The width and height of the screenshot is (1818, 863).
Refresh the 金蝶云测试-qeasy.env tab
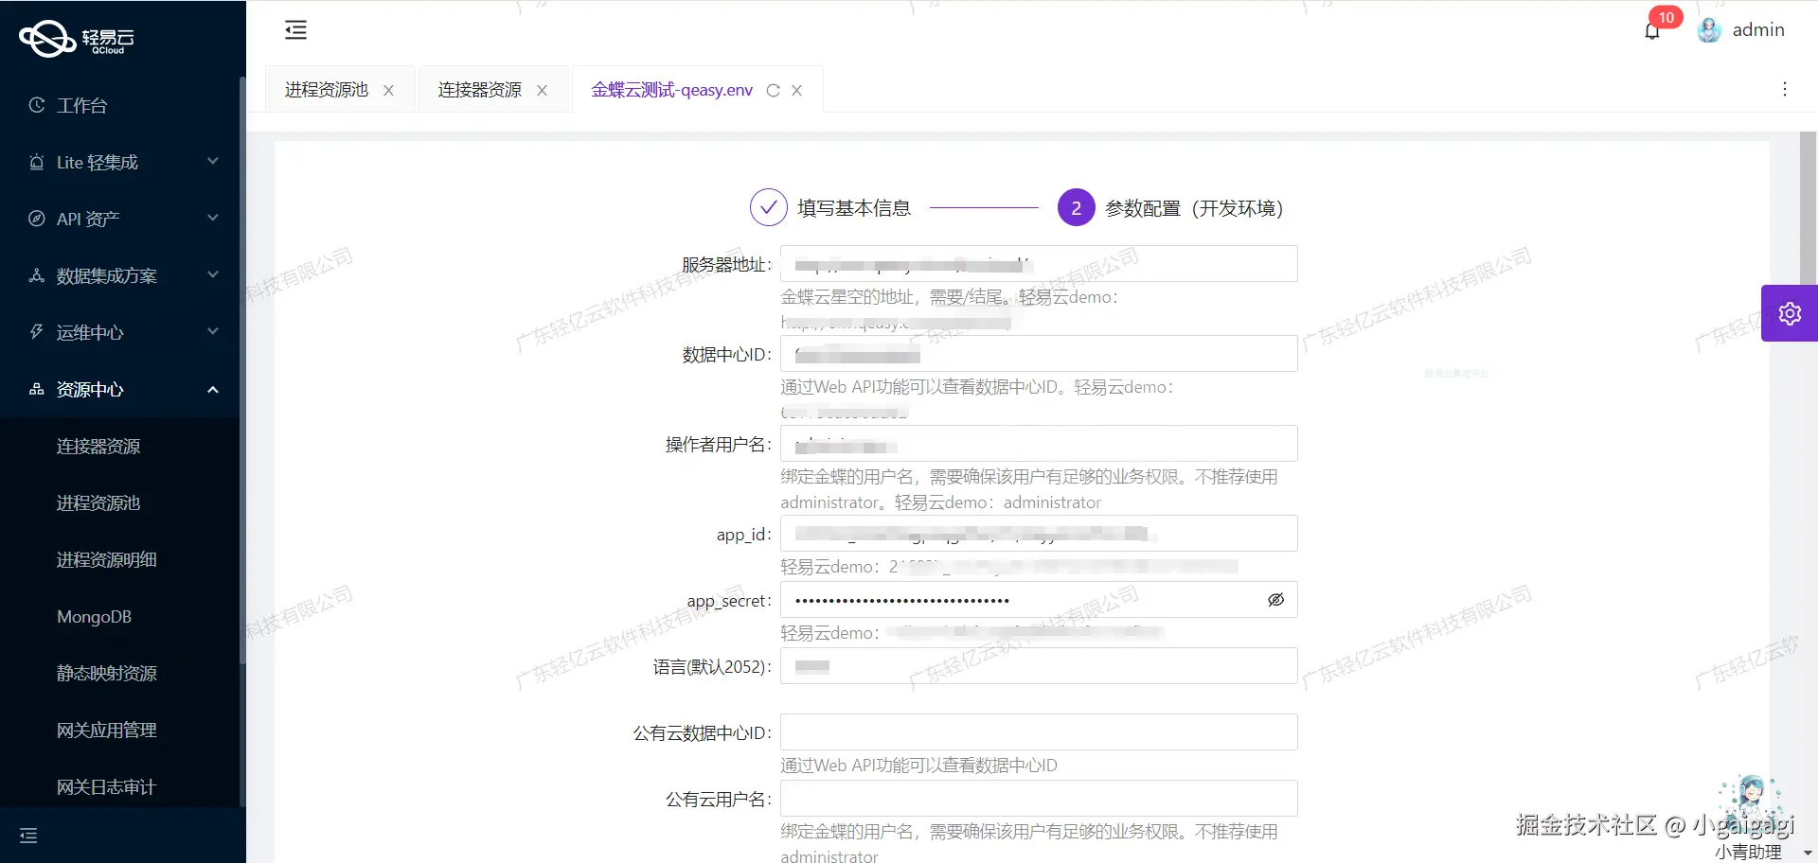[x=774, y=90]
